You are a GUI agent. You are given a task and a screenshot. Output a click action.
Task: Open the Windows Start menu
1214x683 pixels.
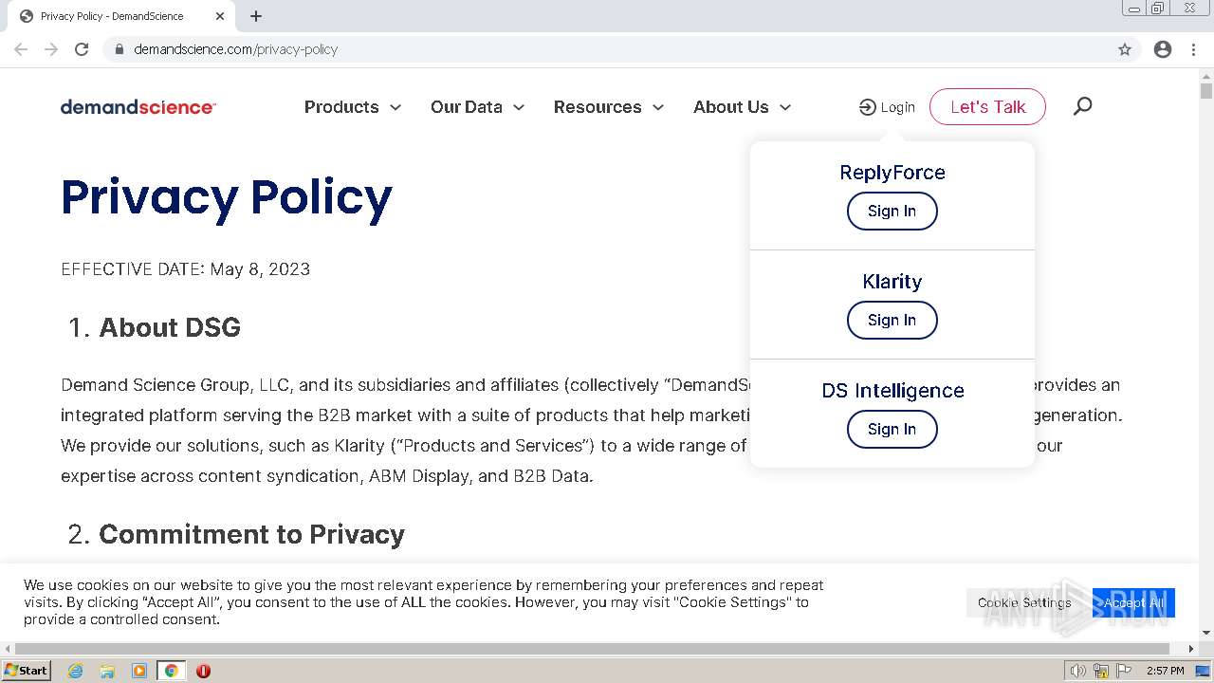[27, 671]
